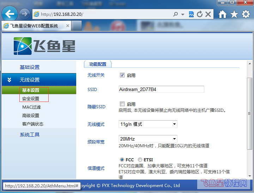Open 高级设置 submenu item
Image resolution: width=254 pixels, height=193 pixels.
click(31, 116)
